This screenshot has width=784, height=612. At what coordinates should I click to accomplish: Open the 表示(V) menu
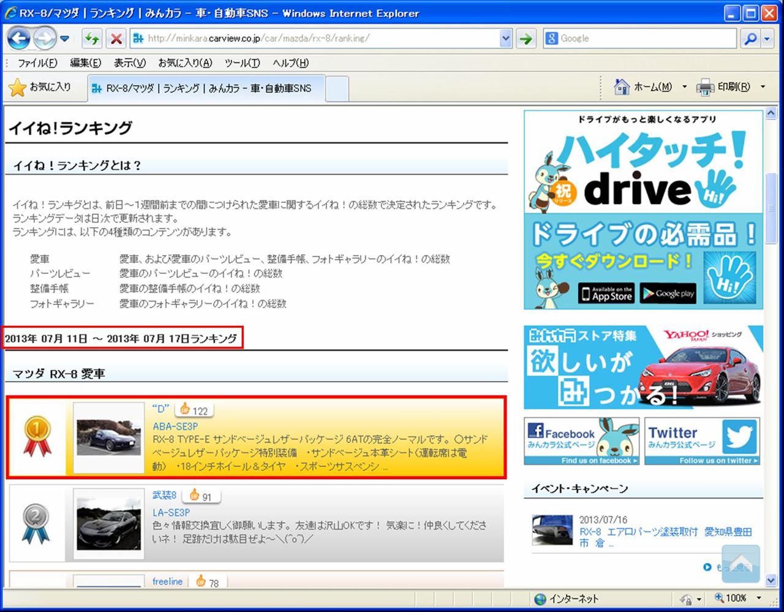click(x=129, y=63)
